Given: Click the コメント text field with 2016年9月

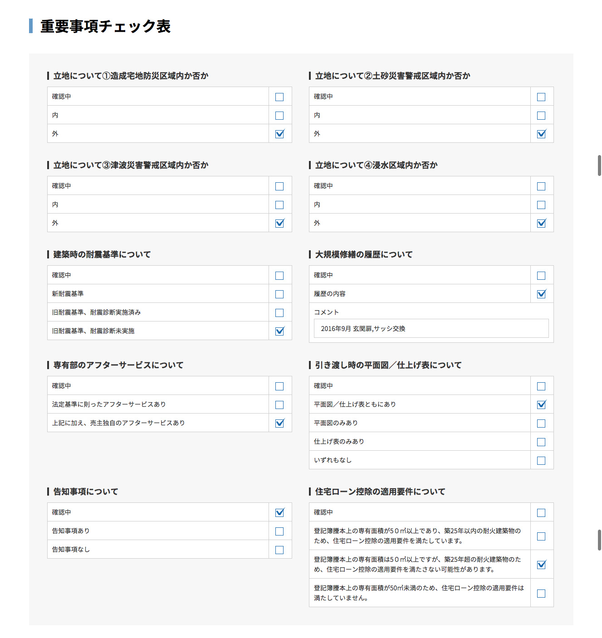Looking at the screenshot, I should tap(431, 329).
